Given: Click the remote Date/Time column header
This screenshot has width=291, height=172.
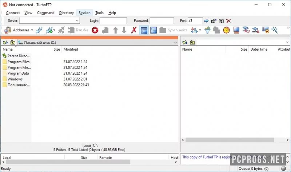Looking at the screenshot, I should click(262, 49).
